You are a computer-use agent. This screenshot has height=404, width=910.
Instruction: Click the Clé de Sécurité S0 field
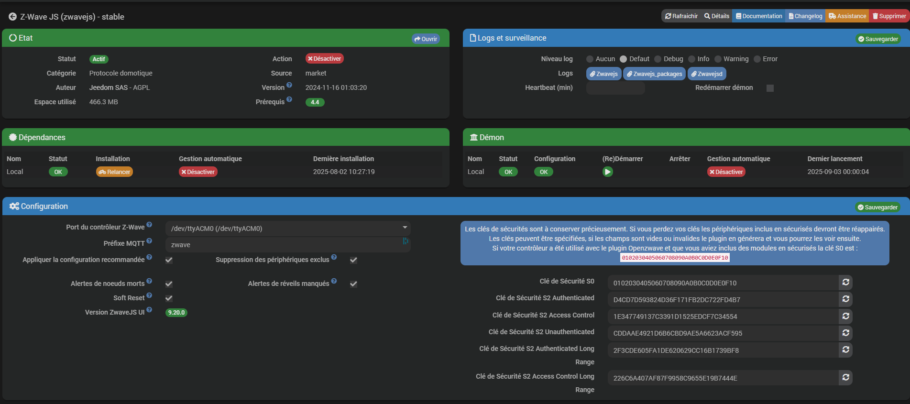723,283
